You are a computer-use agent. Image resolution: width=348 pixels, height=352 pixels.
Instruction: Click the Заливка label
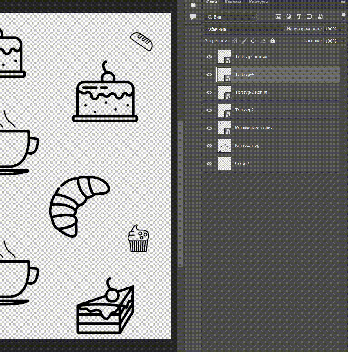[x=313, y=41]
